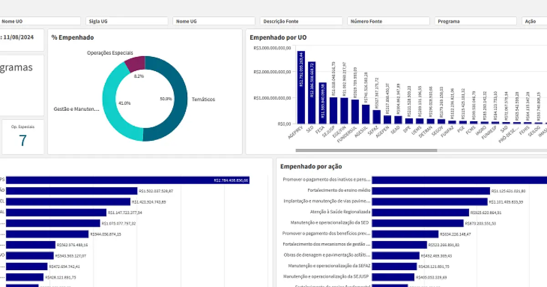Image resolution: width=547 pixels, height=287 pixels.
Task: Click the Atenção à Saúde Regionalizada bar
Action: [x=420, y=212]
